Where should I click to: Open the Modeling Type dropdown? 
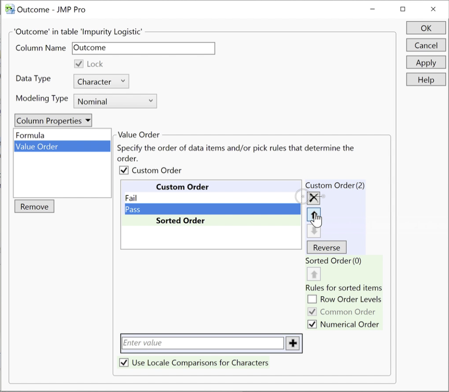click(x=115, y=101)
